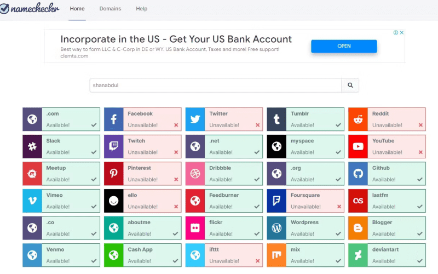Screen dimensions: 438x274
Task: Click the Github Available checkmark
Action: 420,179
